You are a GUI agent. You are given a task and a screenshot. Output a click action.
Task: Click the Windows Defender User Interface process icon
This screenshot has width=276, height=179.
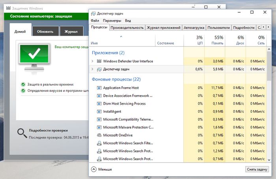99,61
